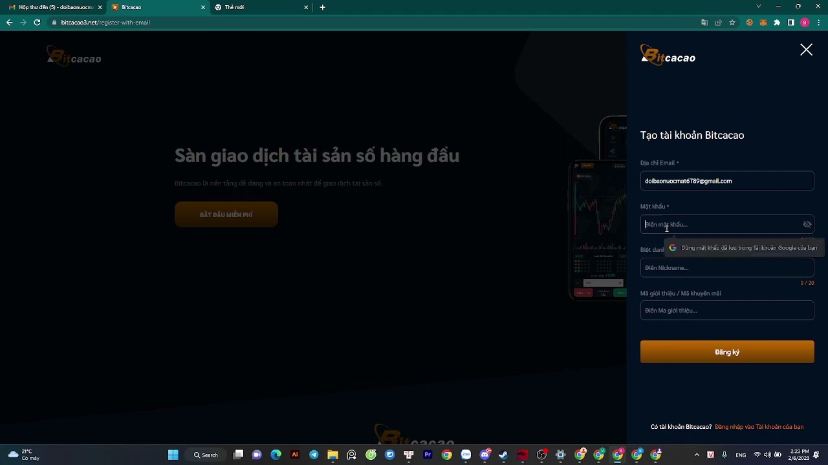Viewport: 828px width, 465px height.
Task: Open the weather widget showing 21°C
Action: (25, 455)
